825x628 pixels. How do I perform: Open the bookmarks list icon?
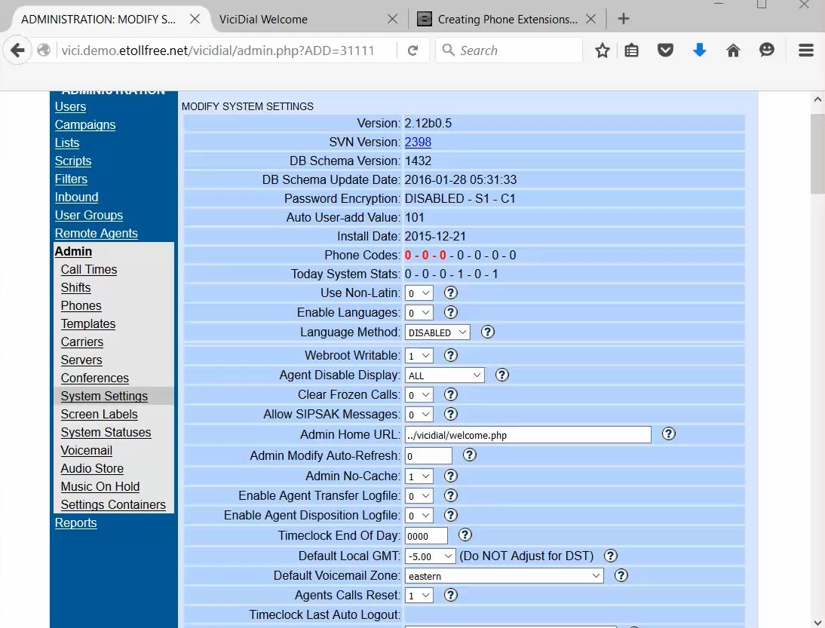[631, 51]
